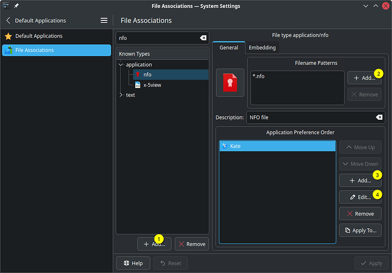
Task: Clear the nfo search field
Action: point(203,38)
